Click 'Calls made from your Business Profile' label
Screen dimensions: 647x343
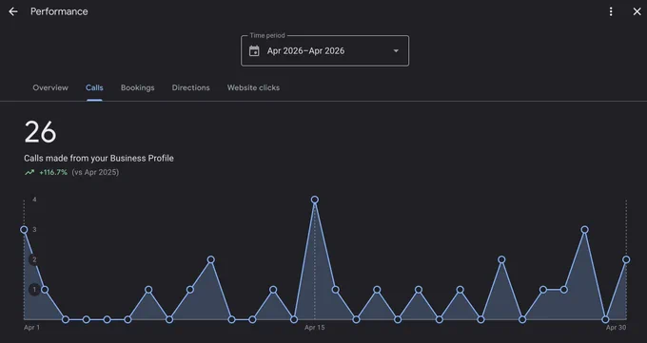pyautogui.click(x=99, y=159)
